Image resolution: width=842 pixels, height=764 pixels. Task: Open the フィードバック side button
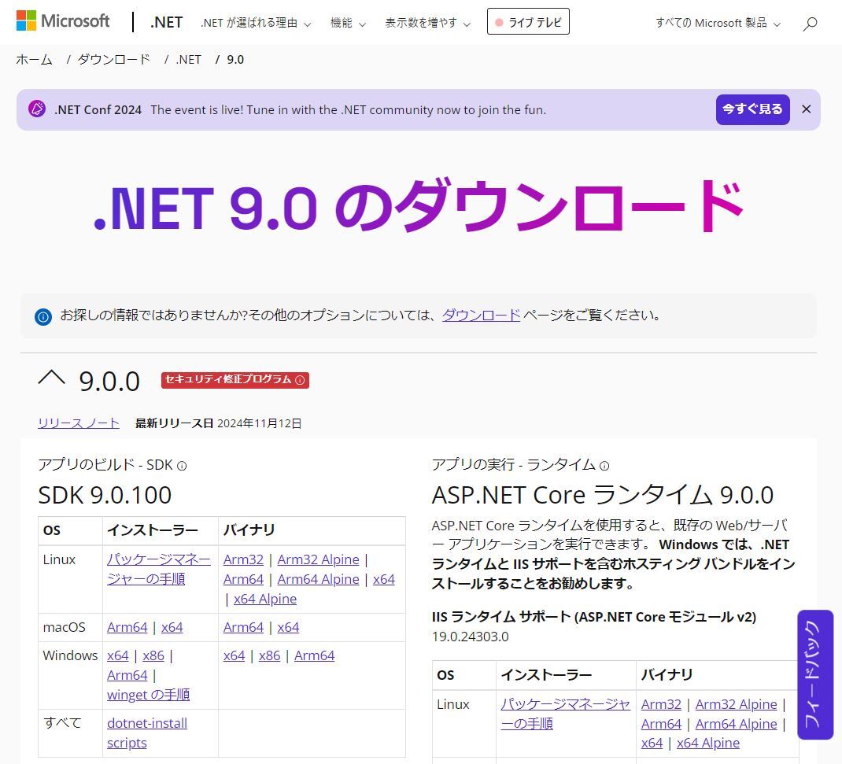pos(815,675)
